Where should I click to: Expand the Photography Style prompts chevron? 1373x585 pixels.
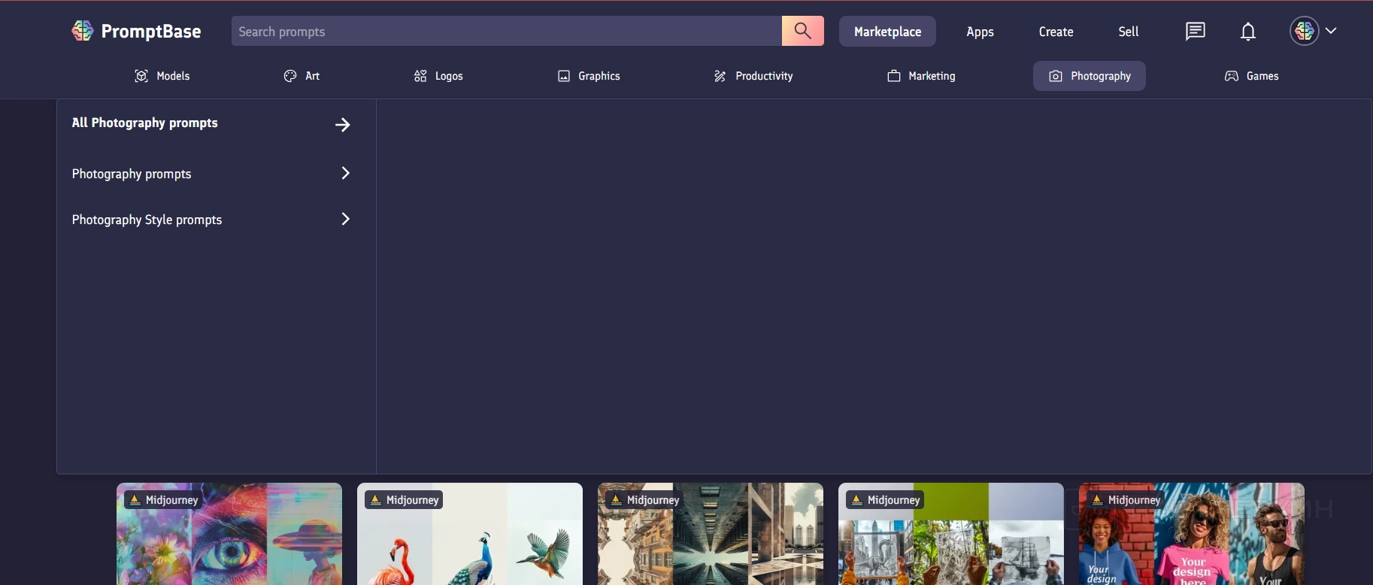(346, 219)
